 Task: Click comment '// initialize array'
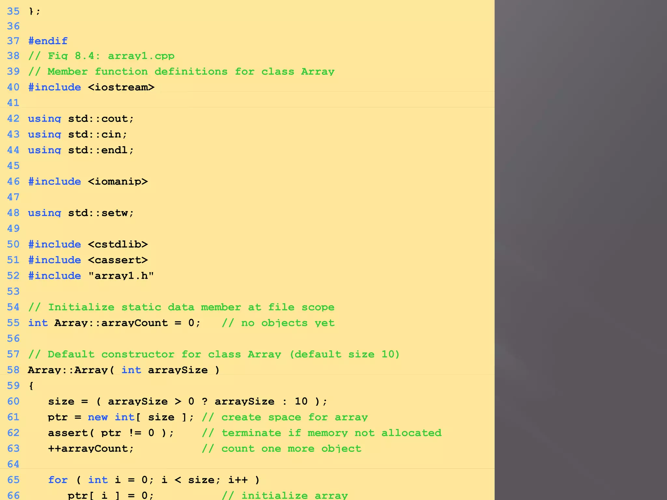[285, 495]
